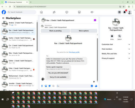
Task: Open the Rita conversation
Action: tap(18, 54)
